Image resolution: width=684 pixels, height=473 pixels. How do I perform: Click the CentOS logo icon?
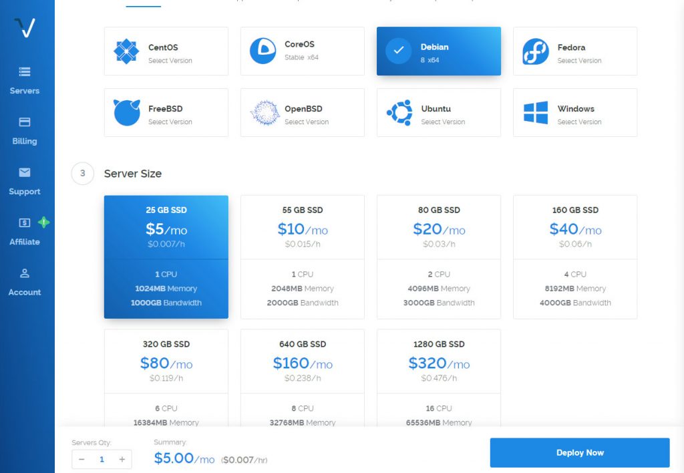pos(126,51)
